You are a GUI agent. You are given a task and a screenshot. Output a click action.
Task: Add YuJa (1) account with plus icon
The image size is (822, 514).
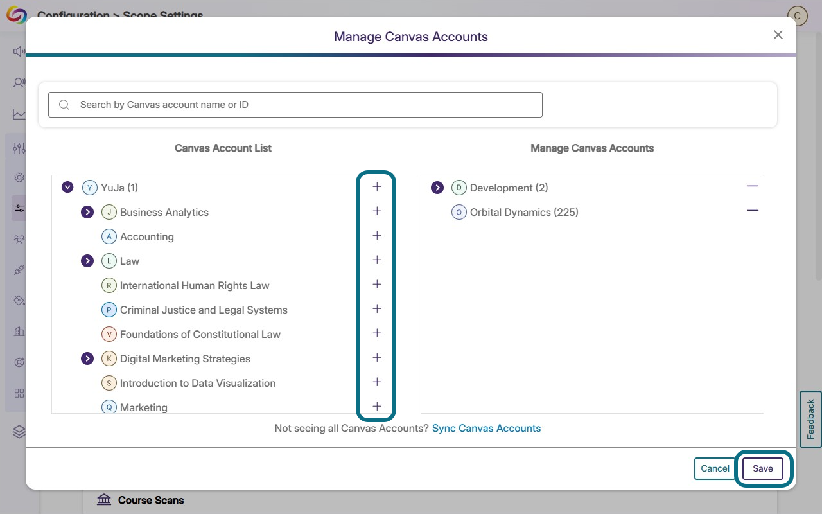(377, 187)
